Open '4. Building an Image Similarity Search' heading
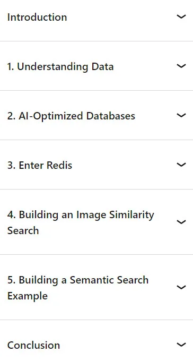Viewport: 193px width, 361px height. pyautogui.click(x=81, y=222)
